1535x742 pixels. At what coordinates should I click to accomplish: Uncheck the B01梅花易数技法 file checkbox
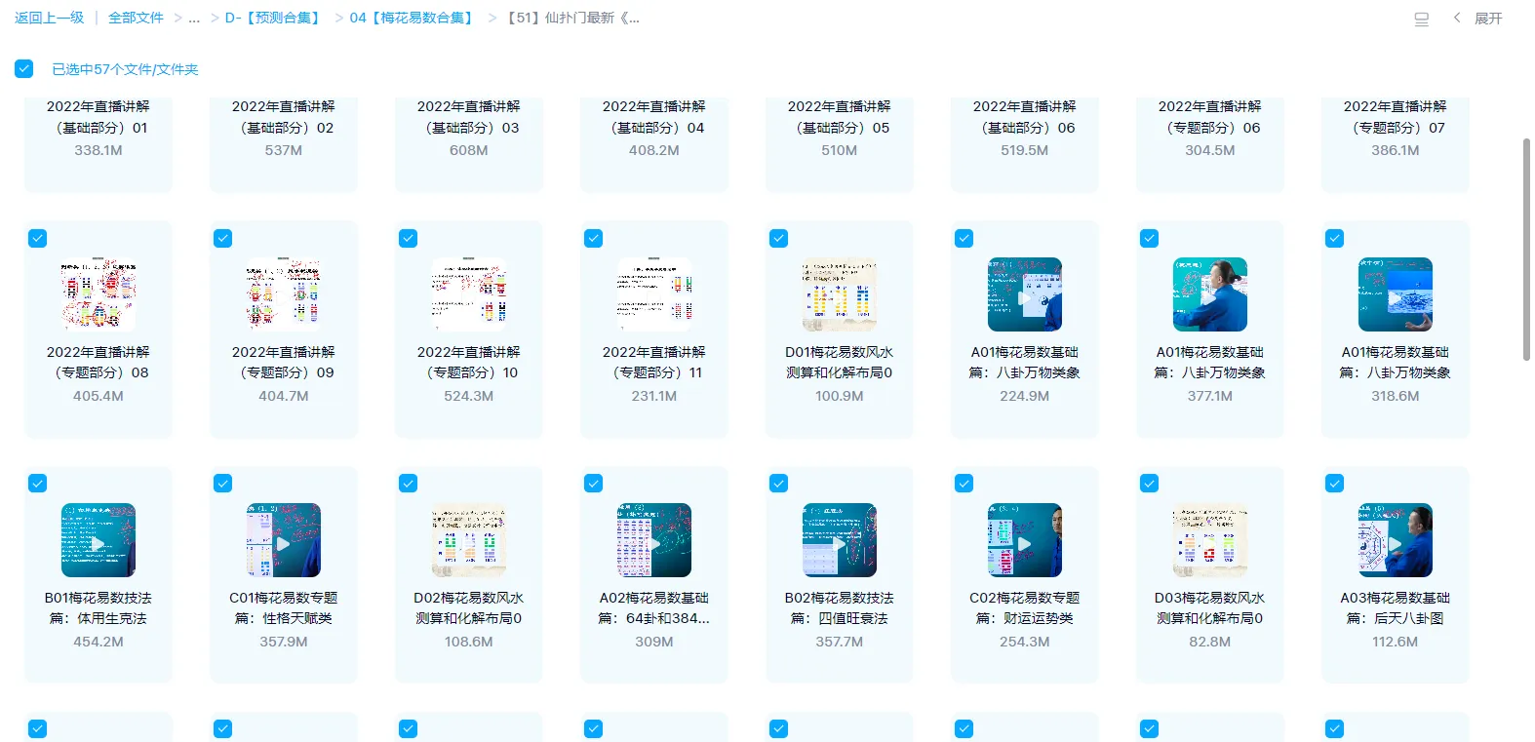coord(38,484)
